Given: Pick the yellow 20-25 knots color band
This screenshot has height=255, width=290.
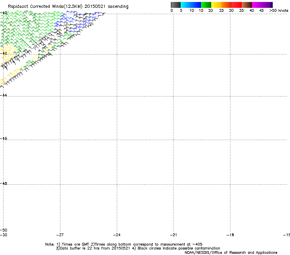Looking at the screenshot, I should (x=216, y=5).
